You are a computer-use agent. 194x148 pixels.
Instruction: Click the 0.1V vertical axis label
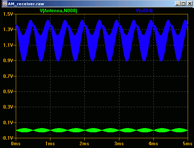[x=8, y=123]
